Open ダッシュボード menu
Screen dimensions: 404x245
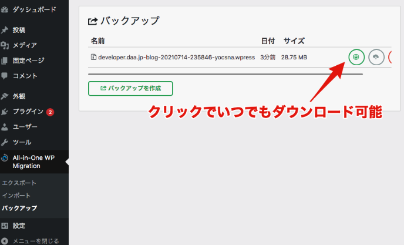pyautogui.click(x=34, y=9)
